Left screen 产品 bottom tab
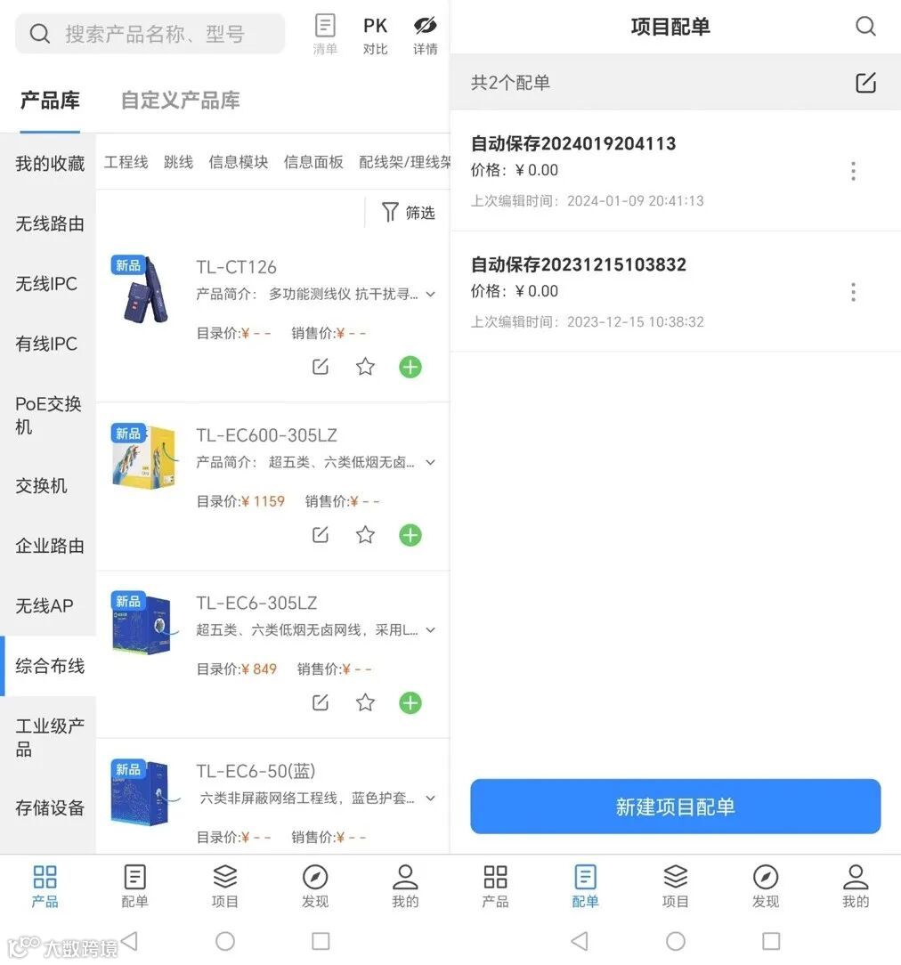 click(x=45, y=887)
